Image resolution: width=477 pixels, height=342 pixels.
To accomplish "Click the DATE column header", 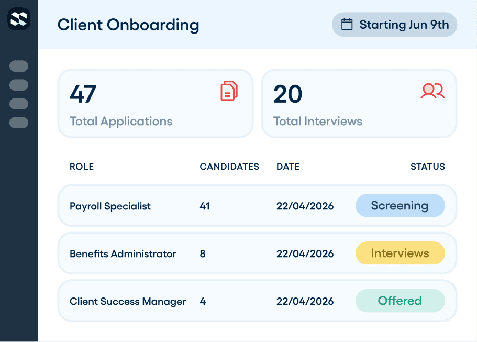I will [288, 167].
